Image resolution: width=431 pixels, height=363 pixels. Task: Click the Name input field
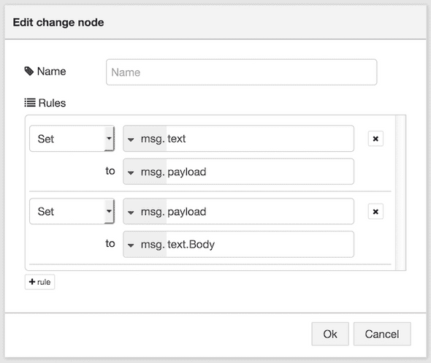(x=241, y=72)
